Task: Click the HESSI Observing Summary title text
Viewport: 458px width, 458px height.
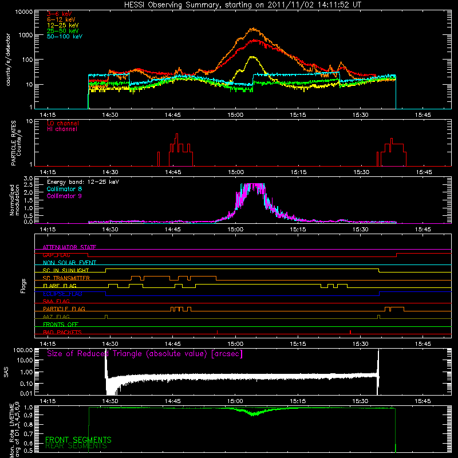Action: pyautogui.click(x=242, y=5)
